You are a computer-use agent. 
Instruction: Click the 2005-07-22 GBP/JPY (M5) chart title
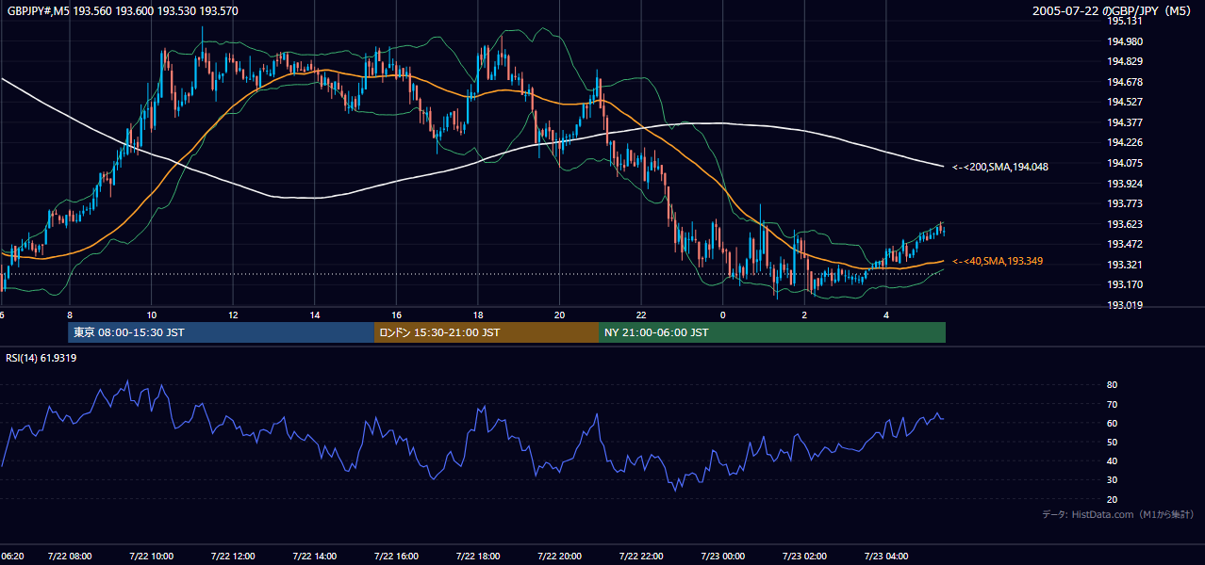1114,10
